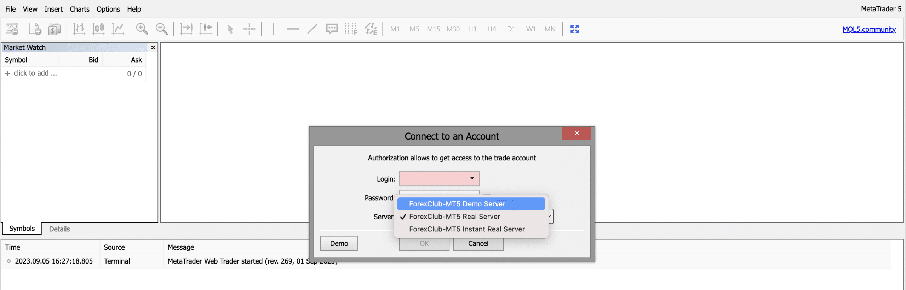
Task: Click Cancel in Connect to an Account
Action: [x=478, y=243]
